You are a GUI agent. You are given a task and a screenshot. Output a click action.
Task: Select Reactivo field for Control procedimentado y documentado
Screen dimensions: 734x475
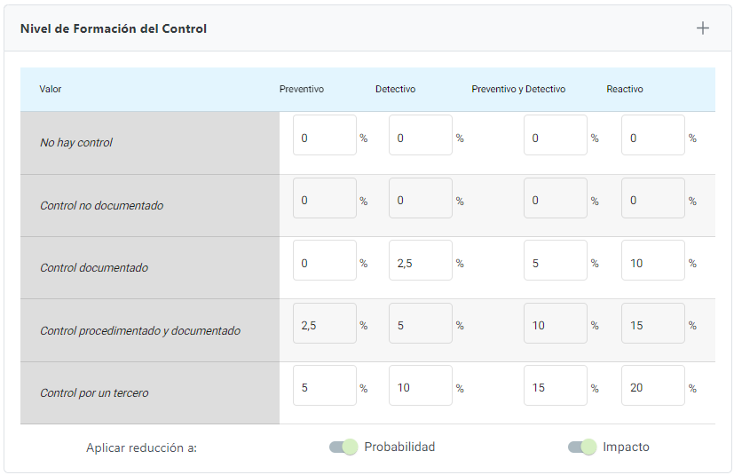click(x=652, y=324)
